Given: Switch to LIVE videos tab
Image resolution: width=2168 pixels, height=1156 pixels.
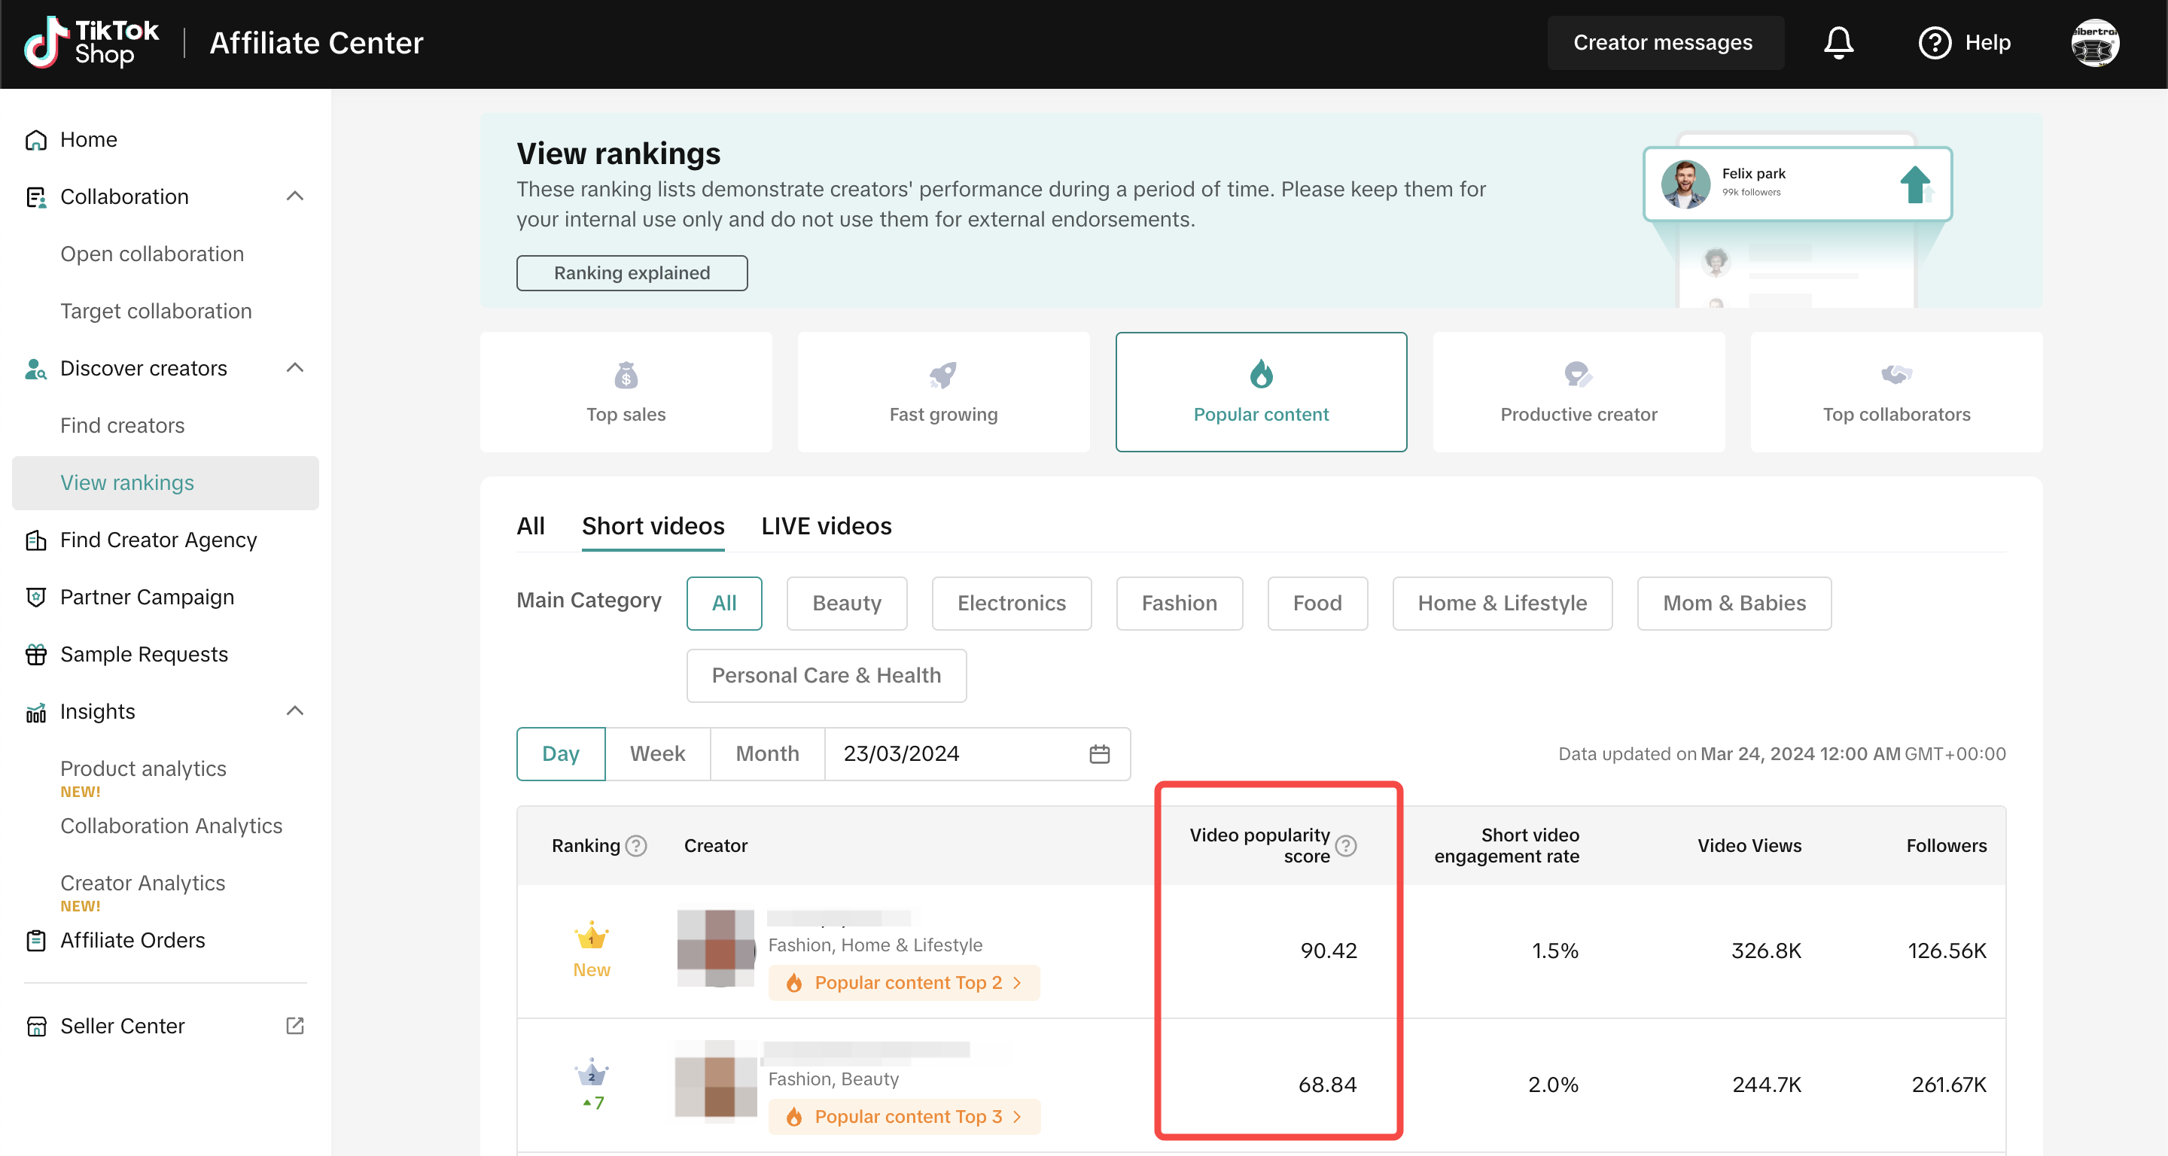Looking at the screenshot, I should click(x=826, y=526).
